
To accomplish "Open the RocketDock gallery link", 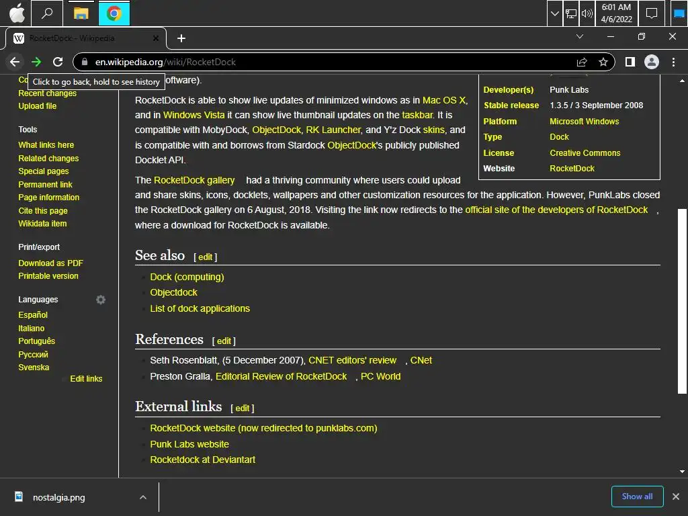I will click(194, 180).
